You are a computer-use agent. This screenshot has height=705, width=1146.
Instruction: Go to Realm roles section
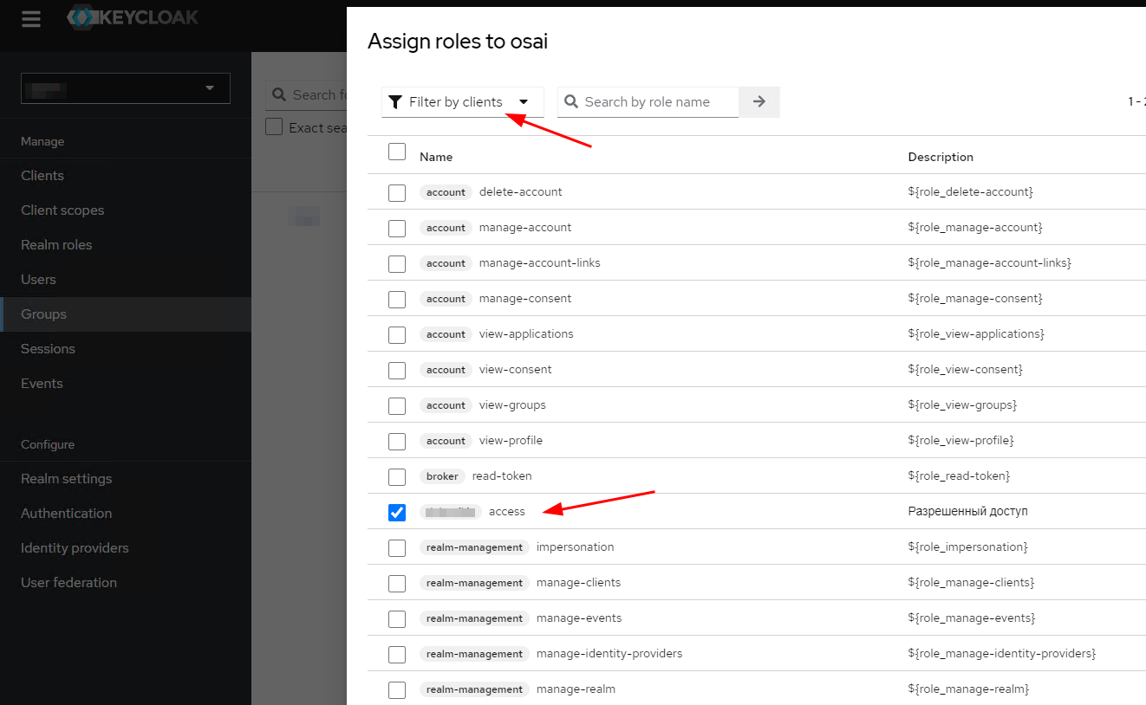click(x=56, y=245)
